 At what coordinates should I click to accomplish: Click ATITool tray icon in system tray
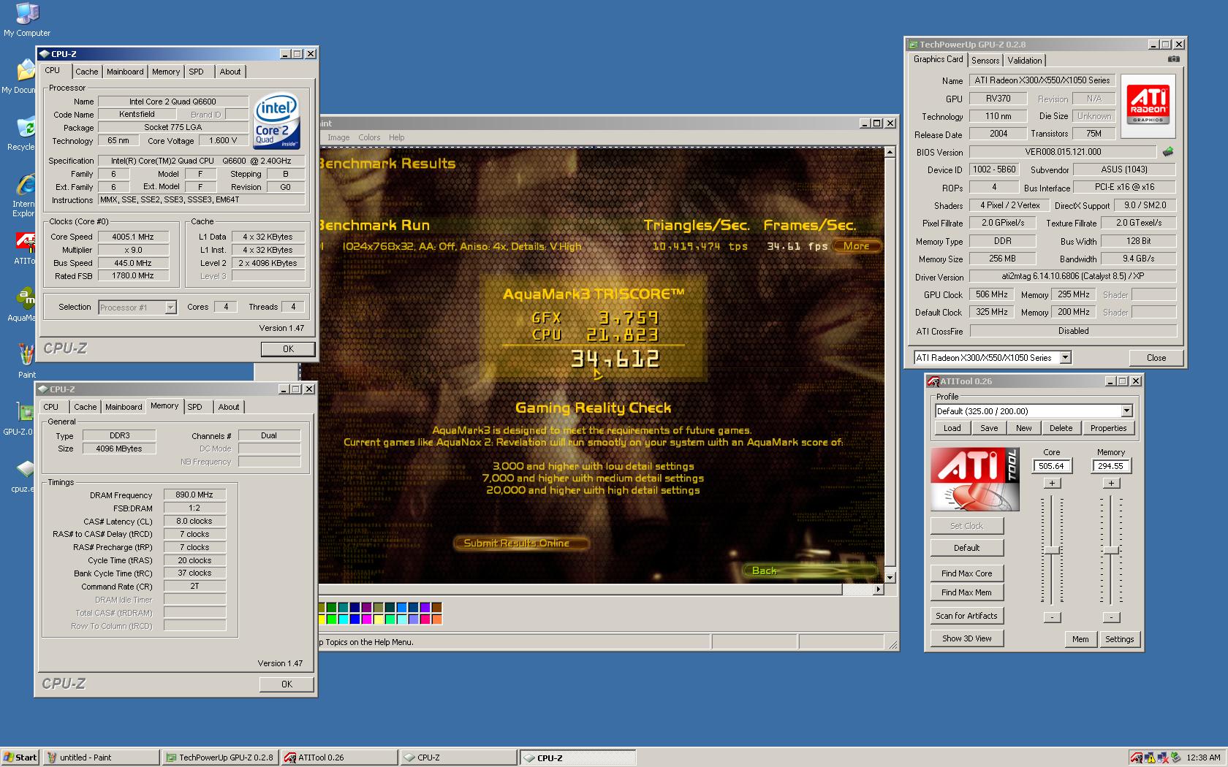[1136, 758]
